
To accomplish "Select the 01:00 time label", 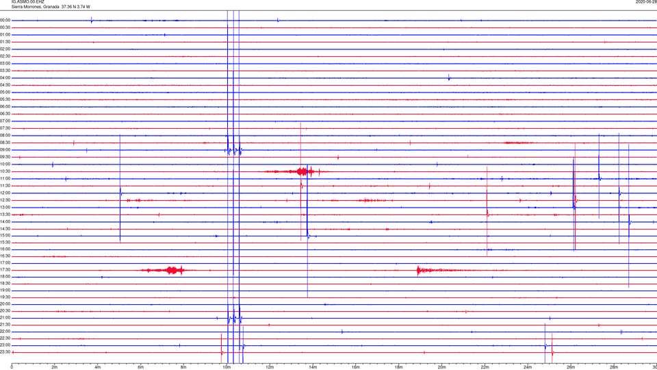I will pyautogui.click(x=5, y=35).
